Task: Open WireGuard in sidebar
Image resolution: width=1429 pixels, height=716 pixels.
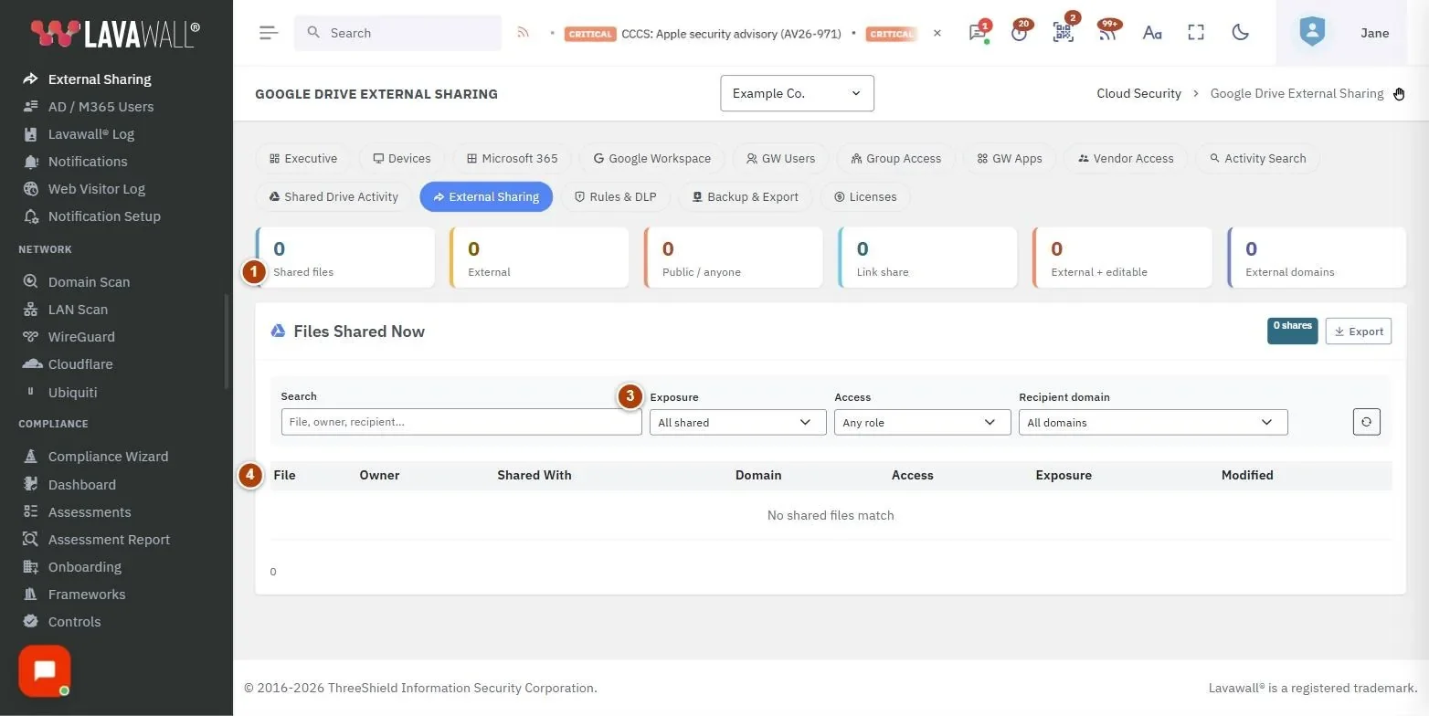Action: pos(81,337)
